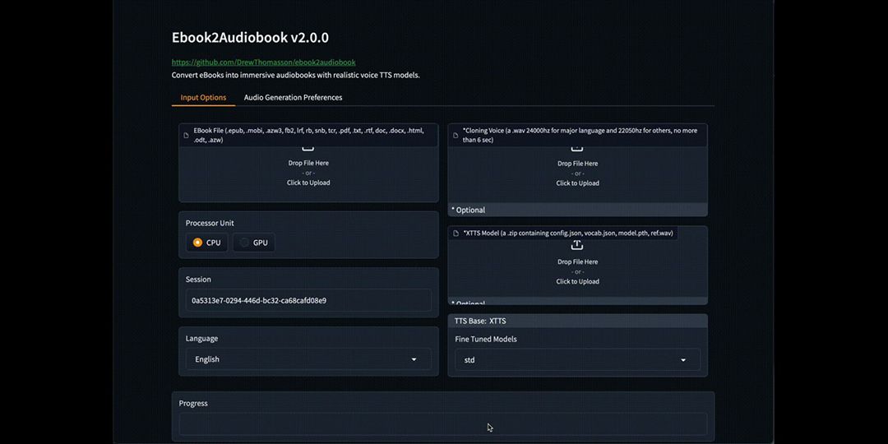Image resolution: width=888 pixels, height=444 pixels.
Task: Click the '* Optional' note under Cloning Voice
Action: click(x=469, y=210)
